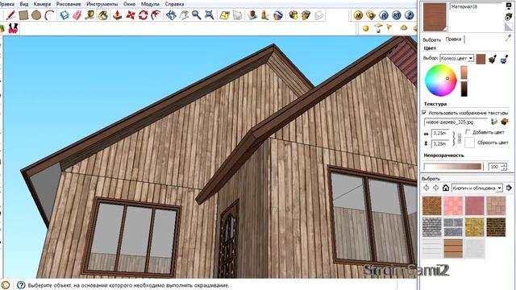Select the Zoom magnifier tool
This screenshot has width=516, height=290.
coord(197,15)
